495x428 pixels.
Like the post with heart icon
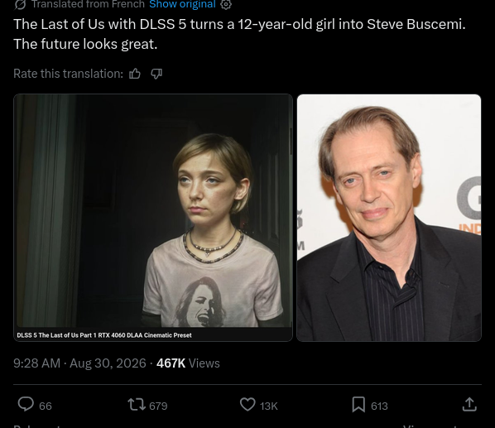coord(247,405)
